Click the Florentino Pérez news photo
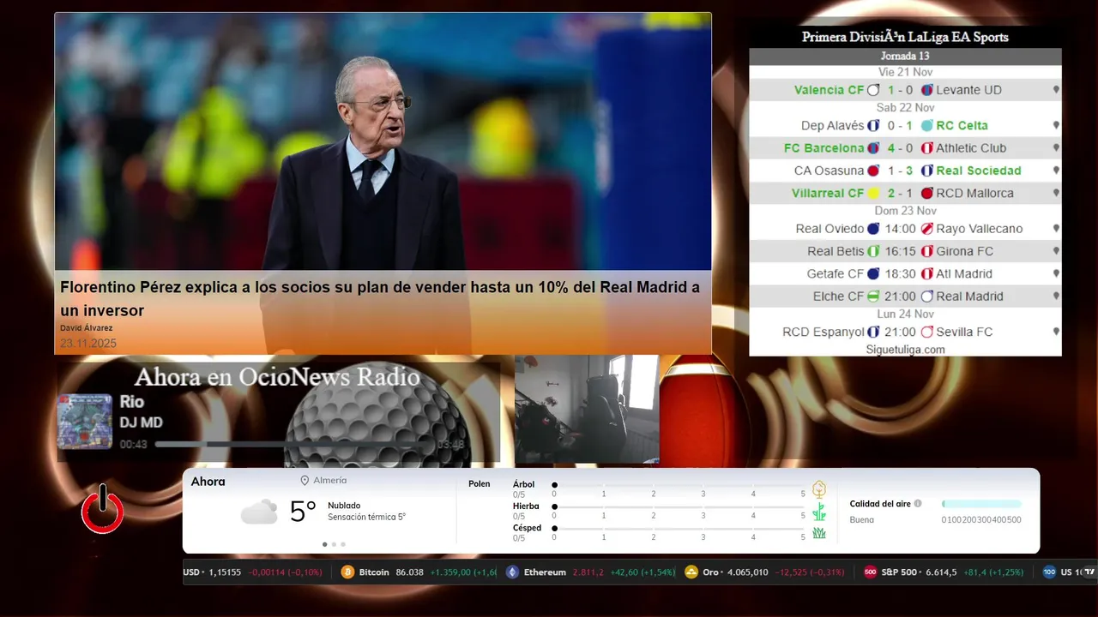The image size is (1098, 617). pyautogui.click(x=383, y=142)
